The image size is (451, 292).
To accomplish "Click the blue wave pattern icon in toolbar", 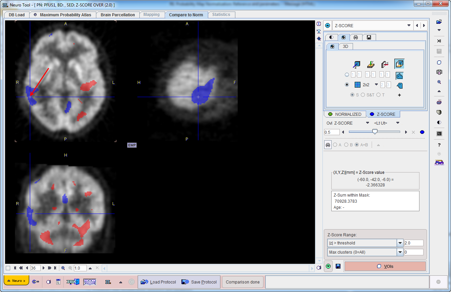I will pyautogui.click(x=90, y=282).
